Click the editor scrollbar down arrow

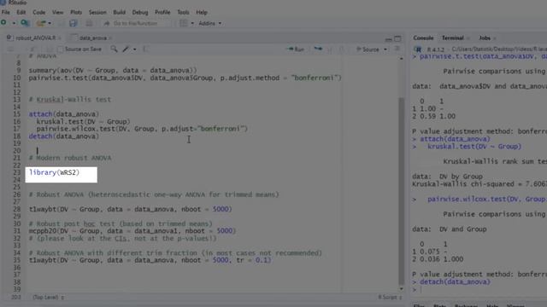click(x=401, y=288)
